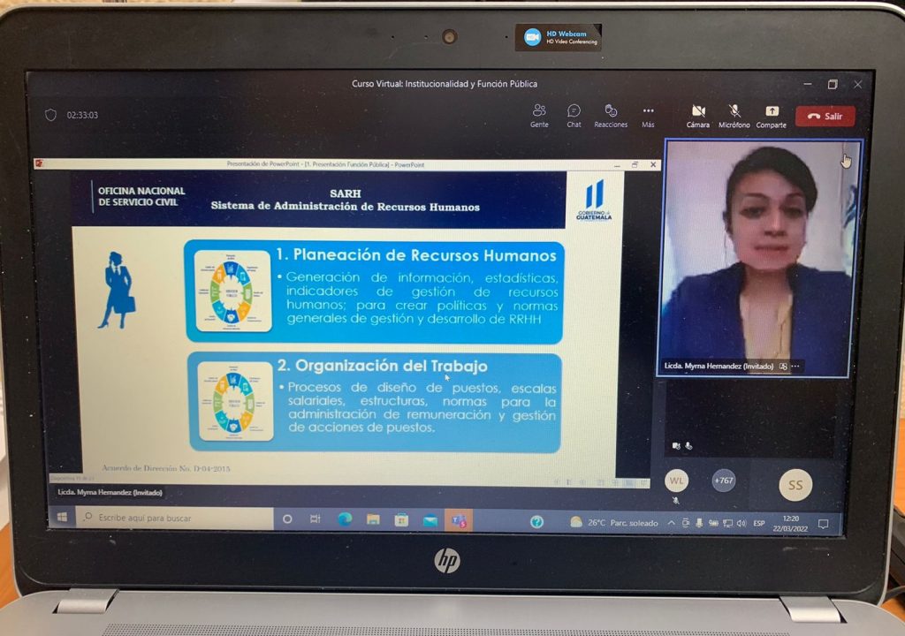Click the blue help question mark taskbar icon
Screen dimensions: 905x636
[x=536, y=522]
